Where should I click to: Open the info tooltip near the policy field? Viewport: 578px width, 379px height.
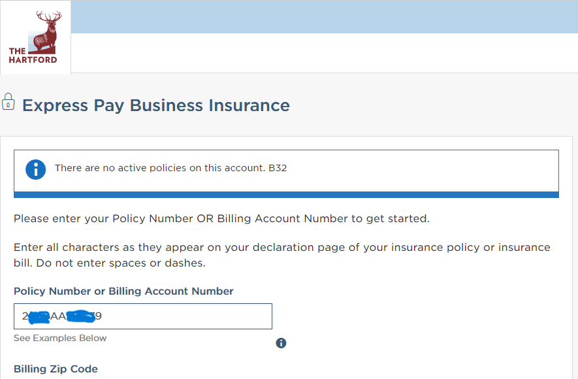click(281, 343)
